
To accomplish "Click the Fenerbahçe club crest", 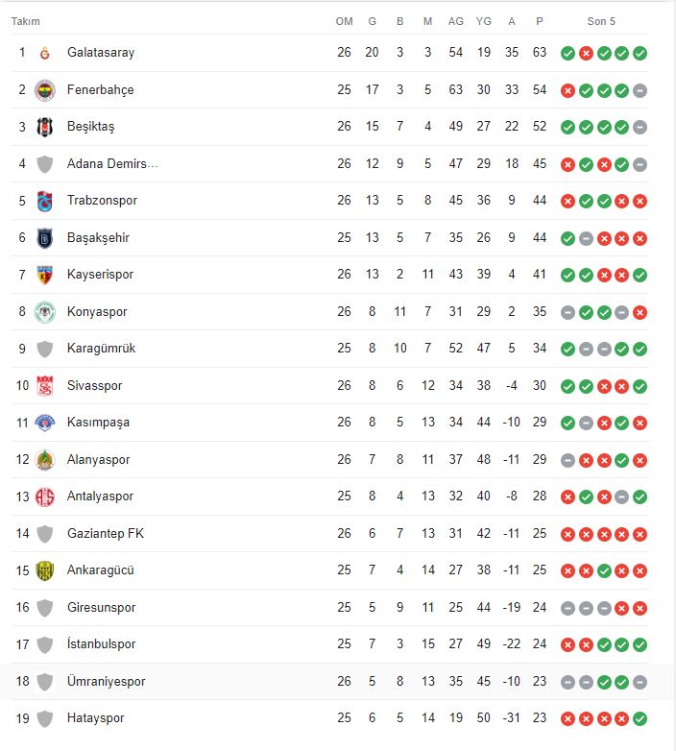I will 44,90.
